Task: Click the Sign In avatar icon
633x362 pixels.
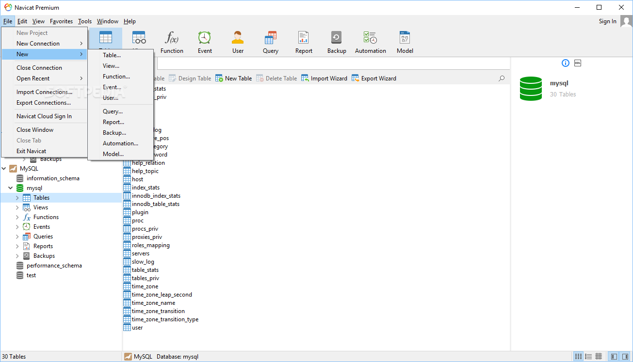Action: coord(626,21)
